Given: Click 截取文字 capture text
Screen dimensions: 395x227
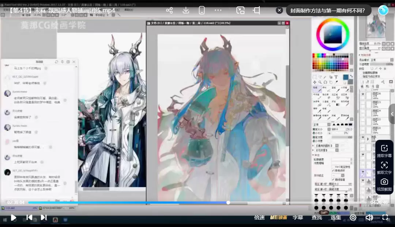Looking at the screenshot, I should coord(384,168).
